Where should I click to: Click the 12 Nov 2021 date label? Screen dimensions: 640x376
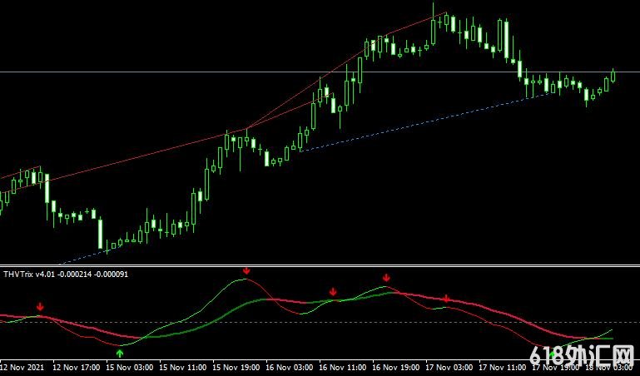tap(22, 368)
